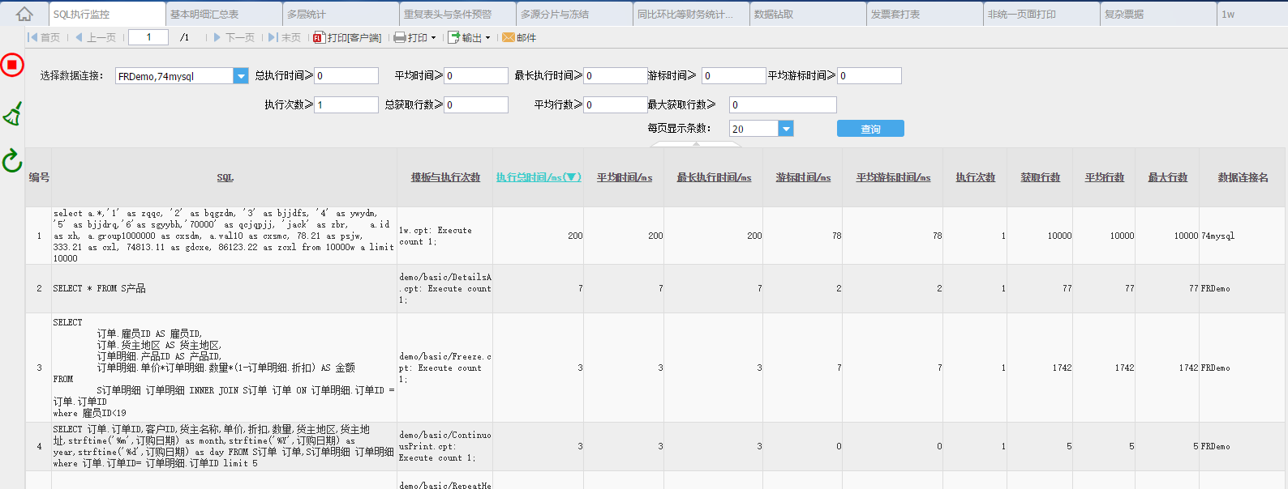
Task: Switch to 多层统计 tab
Action: pyautogui.click(x=341, y=14)
